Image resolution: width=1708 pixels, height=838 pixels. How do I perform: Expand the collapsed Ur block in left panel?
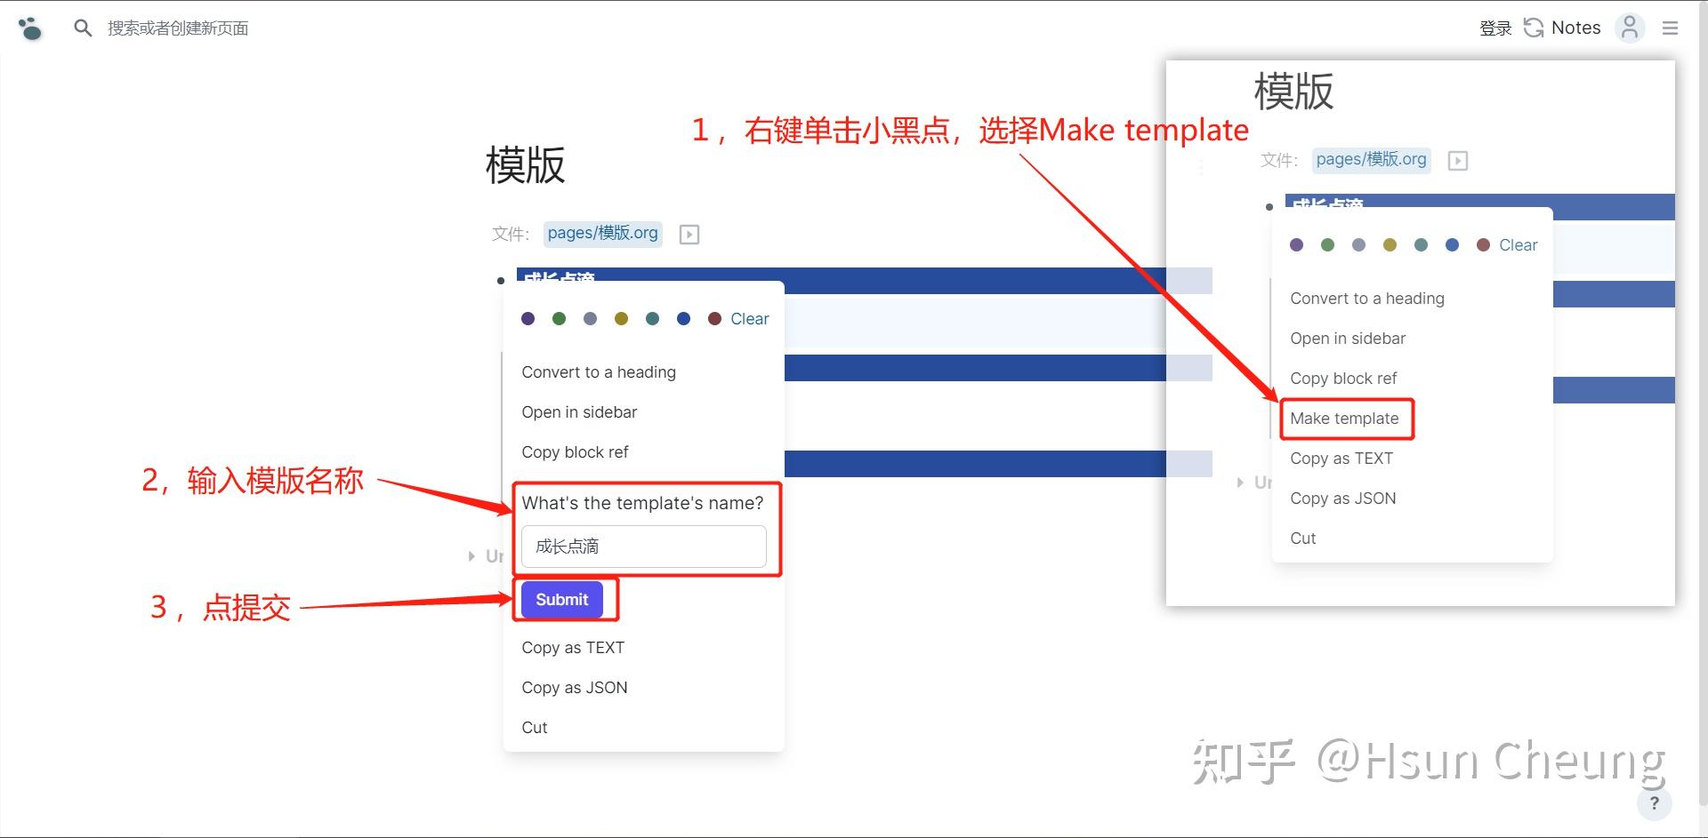tap(471, 556)
